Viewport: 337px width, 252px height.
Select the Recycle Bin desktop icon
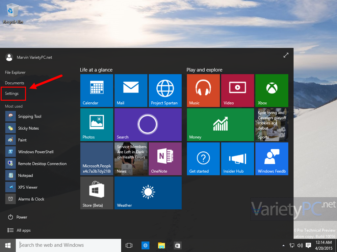[13, 14]
